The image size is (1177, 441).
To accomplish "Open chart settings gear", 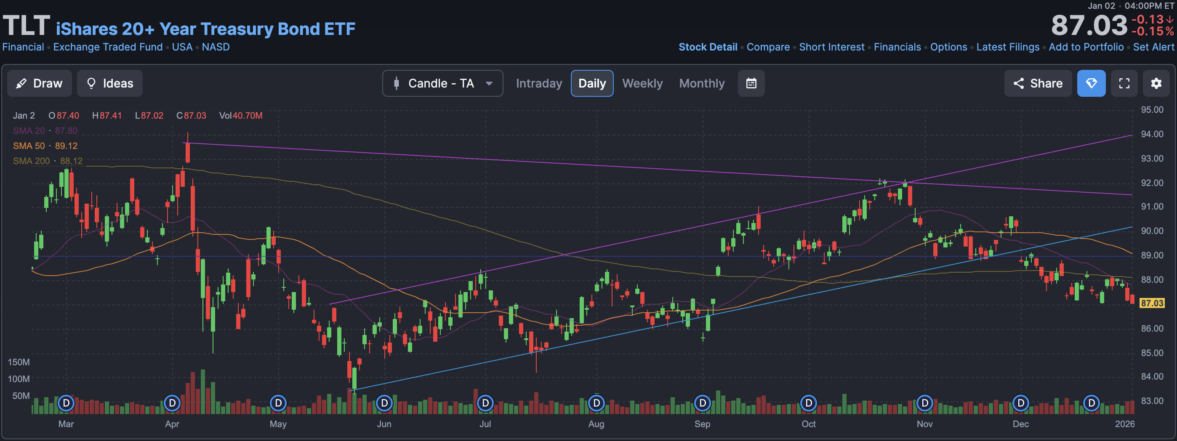I will point(1156,83).
